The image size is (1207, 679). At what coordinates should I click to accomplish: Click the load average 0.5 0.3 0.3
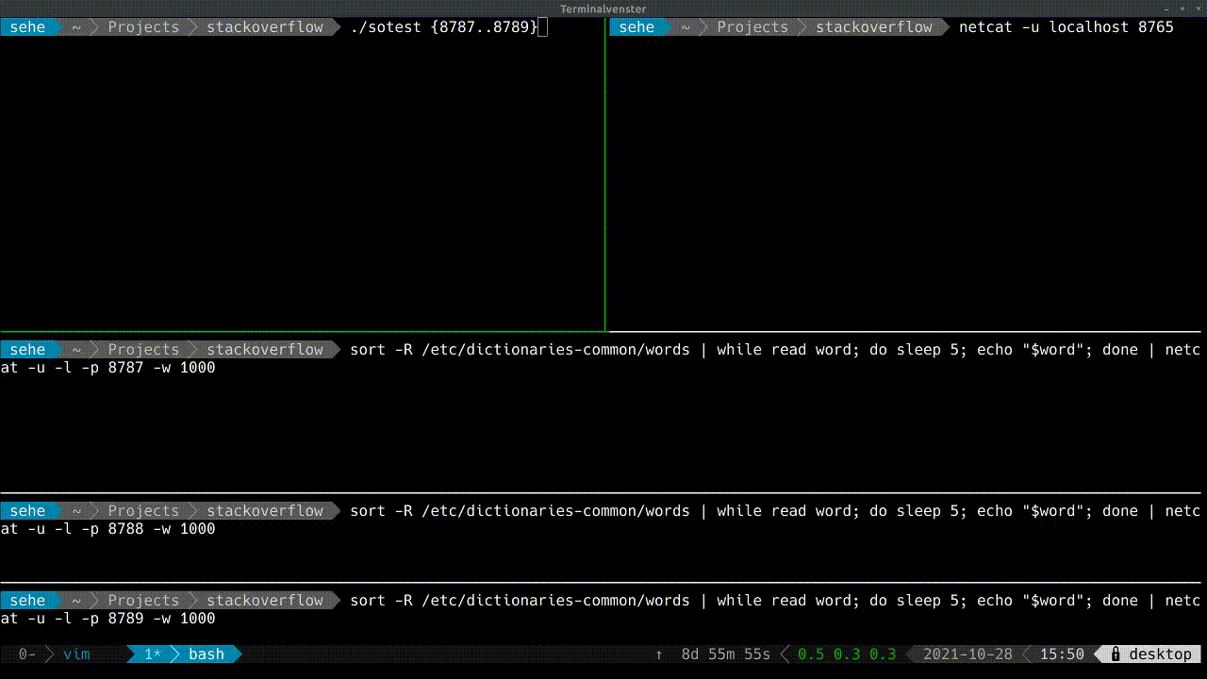(x=847, y=654)
